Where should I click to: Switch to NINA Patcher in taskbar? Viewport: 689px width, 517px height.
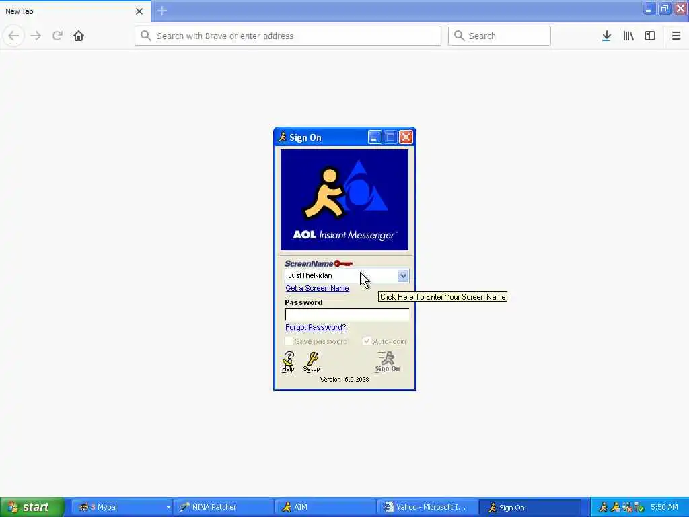click(223, 508)
